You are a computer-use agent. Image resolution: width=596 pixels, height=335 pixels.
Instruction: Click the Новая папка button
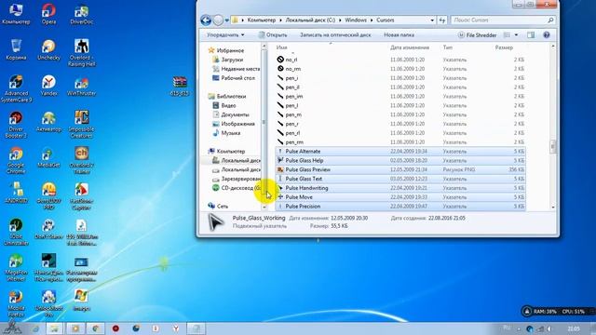click(x=399, y=35)
